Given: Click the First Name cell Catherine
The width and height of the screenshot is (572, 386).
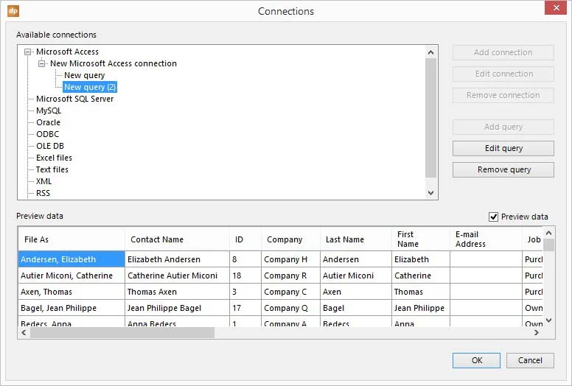Looking at the screenshot, I should click(421, 276).
